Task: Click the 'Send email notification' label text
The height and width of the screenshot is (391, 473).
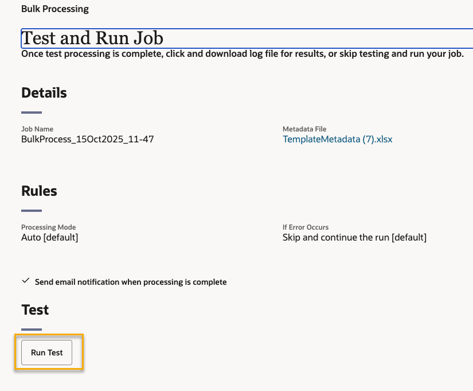Action: (x=131, y=282)
